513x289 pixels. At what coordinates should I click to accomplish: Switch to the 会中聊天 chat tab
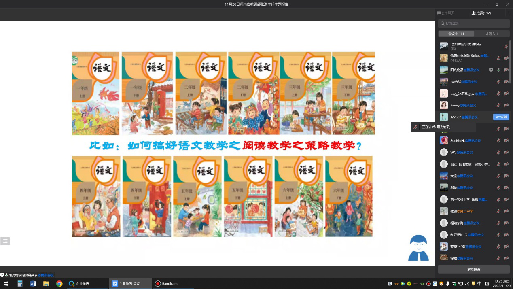coord(445,13)
